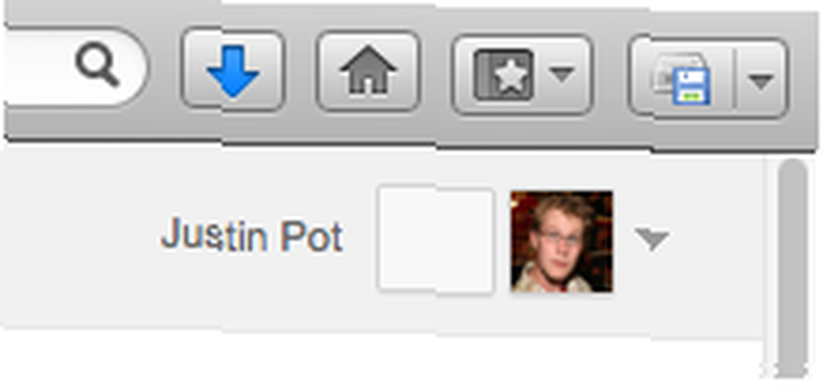Click the rounded right end of the search box
Screen dimensions: 823x386
coord(136,67)
